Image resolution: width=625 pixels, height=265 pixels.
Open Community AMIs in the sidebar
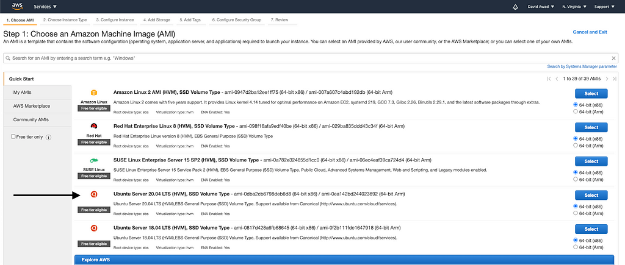pyautogui.click(x=37, y=120)
